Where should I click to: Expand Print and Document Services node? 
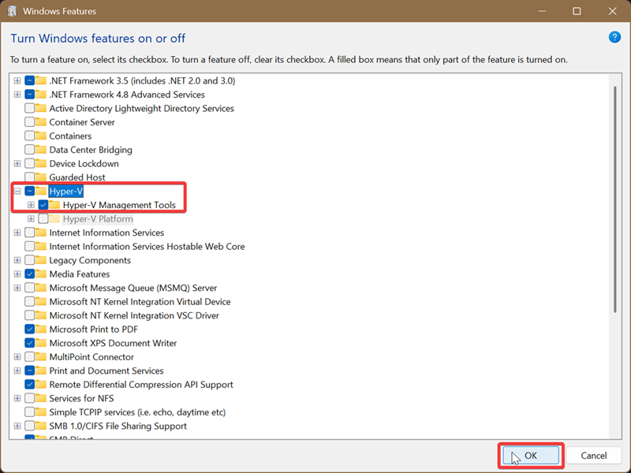17,371
